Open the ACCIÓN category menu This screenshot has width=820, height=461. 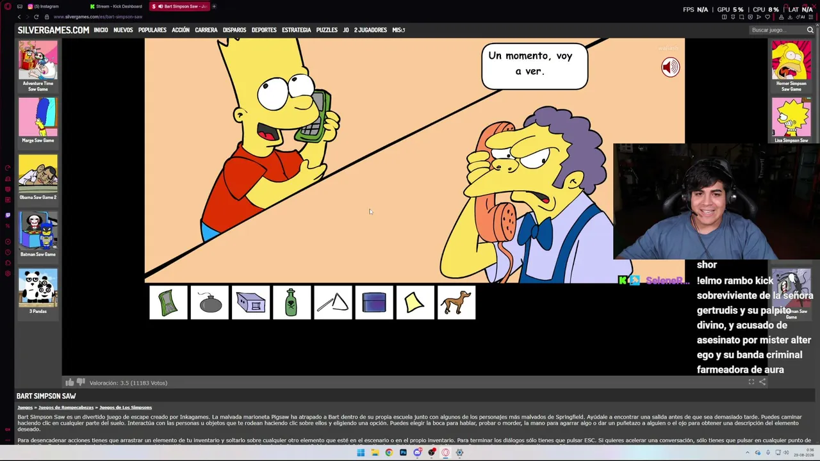coord(181,30)
